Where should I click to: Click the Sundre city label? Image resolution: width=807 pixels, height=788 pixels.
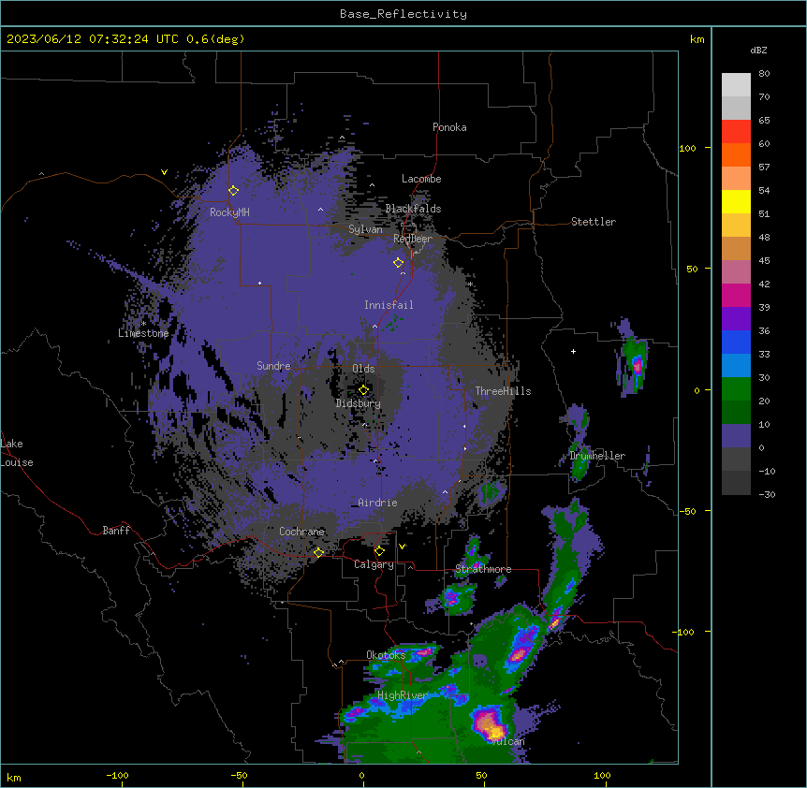pos(273,366)
